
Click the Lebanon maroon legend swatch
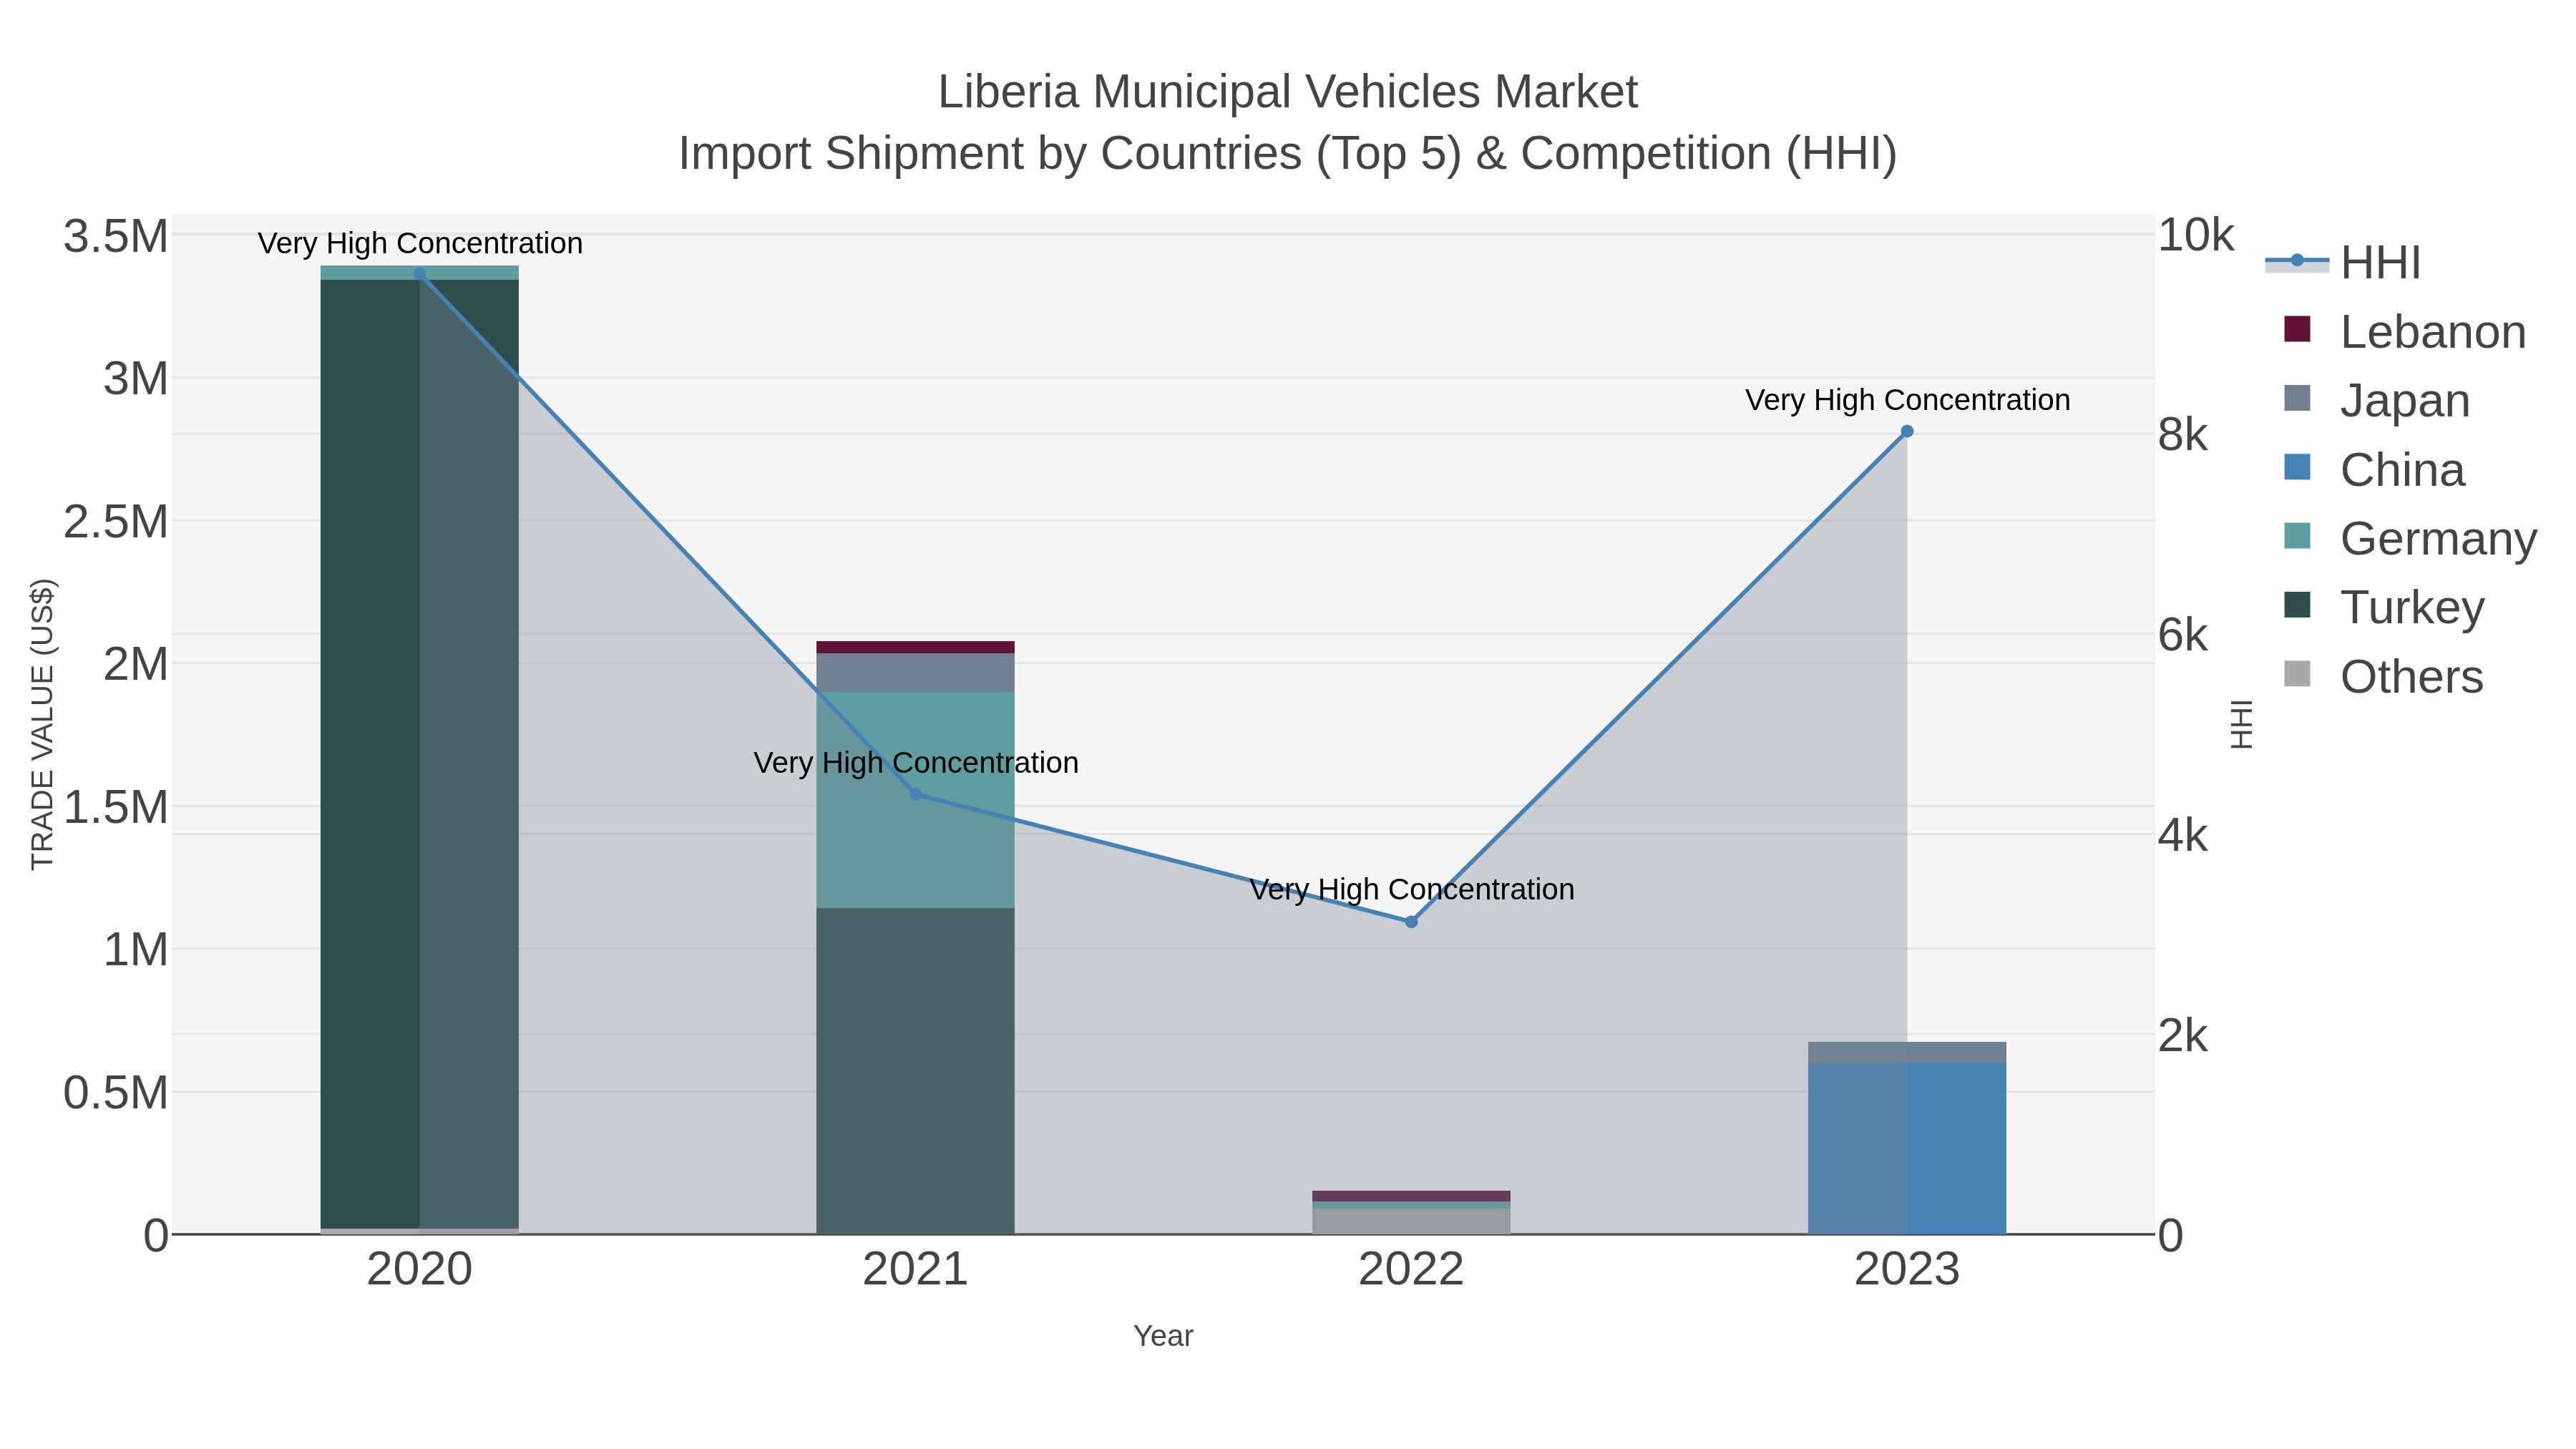click(2298, 329)
